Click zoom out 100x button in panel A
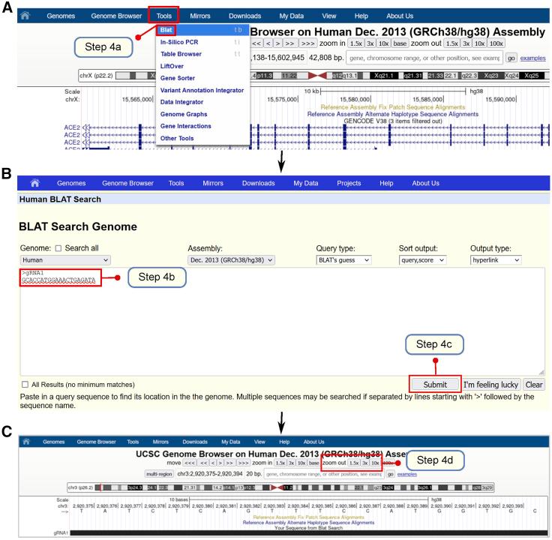This screenshot has width=552, height=540. 496,43
